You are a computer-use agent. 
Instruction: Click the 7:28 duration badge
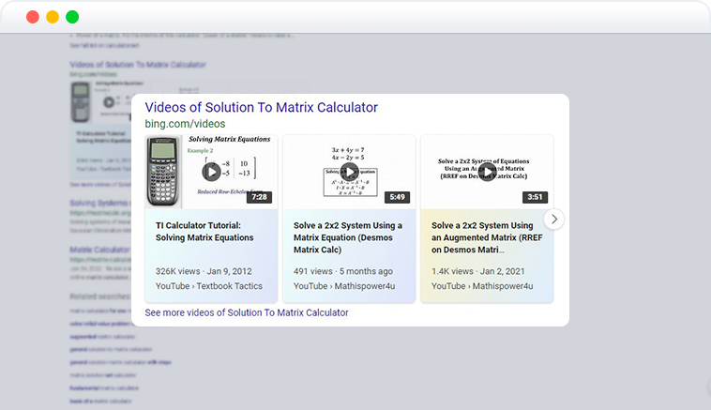click(260, 197)
